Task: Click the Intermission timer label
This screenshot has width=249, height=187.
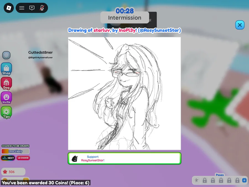Action: click(125, 18)
